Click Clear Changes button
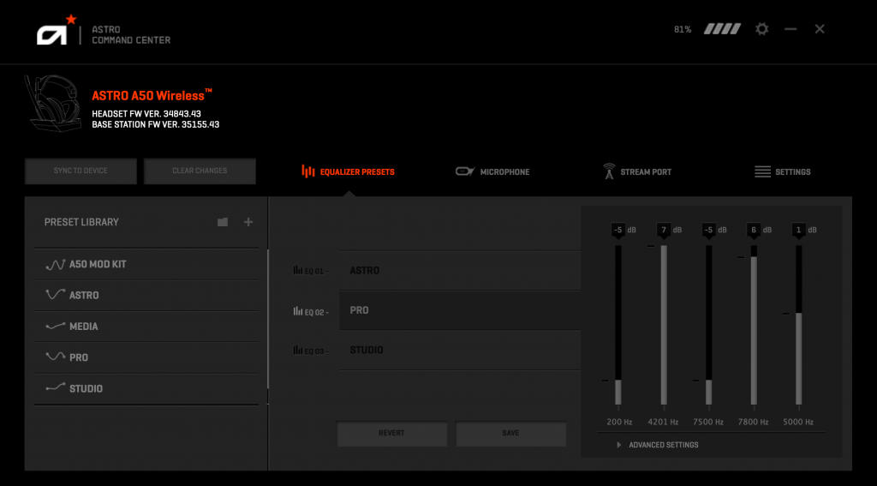The width and height of the screenshot is (877, 486). (x=200, y=171)
